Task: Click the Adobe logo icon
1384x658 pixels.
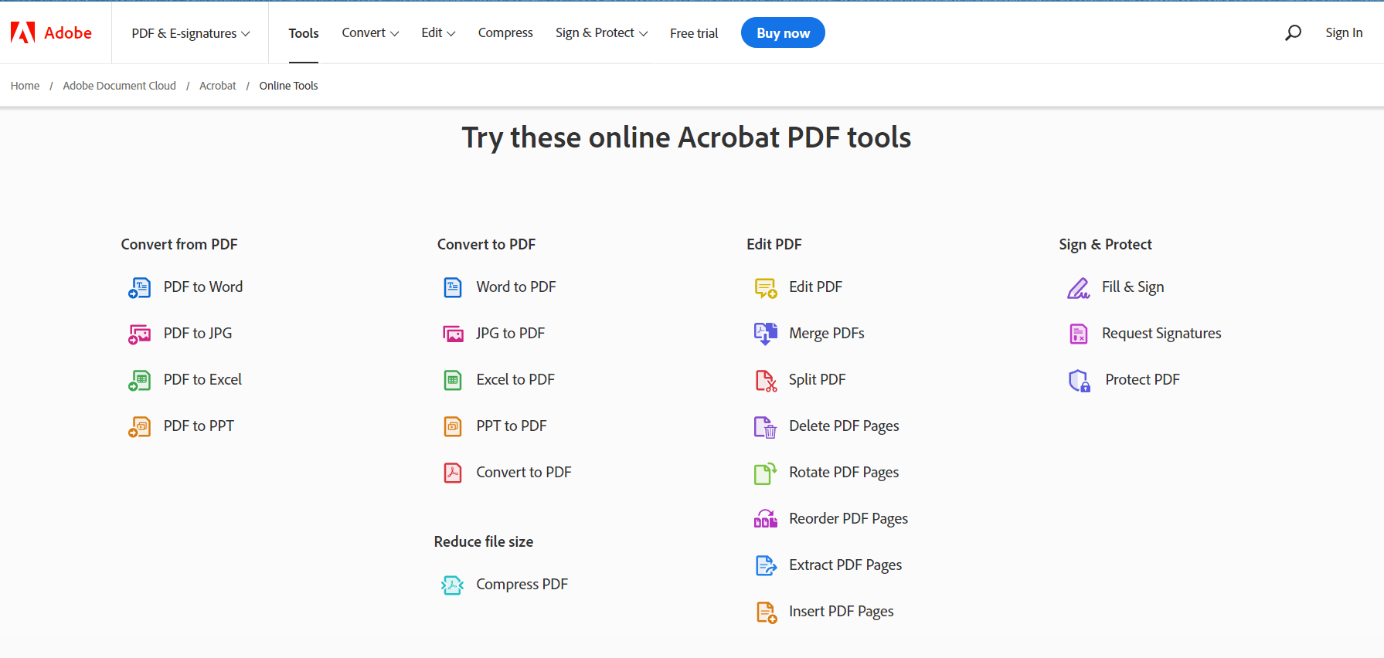Action: click(22, 32)
